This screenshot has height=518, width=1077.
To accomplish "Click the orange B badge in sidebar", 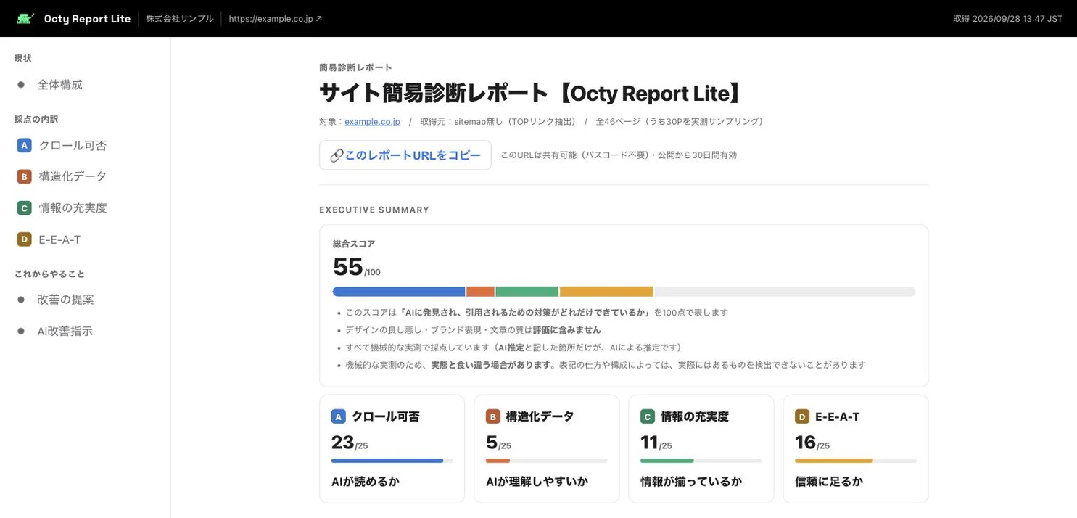I will [x=24, y=176].
